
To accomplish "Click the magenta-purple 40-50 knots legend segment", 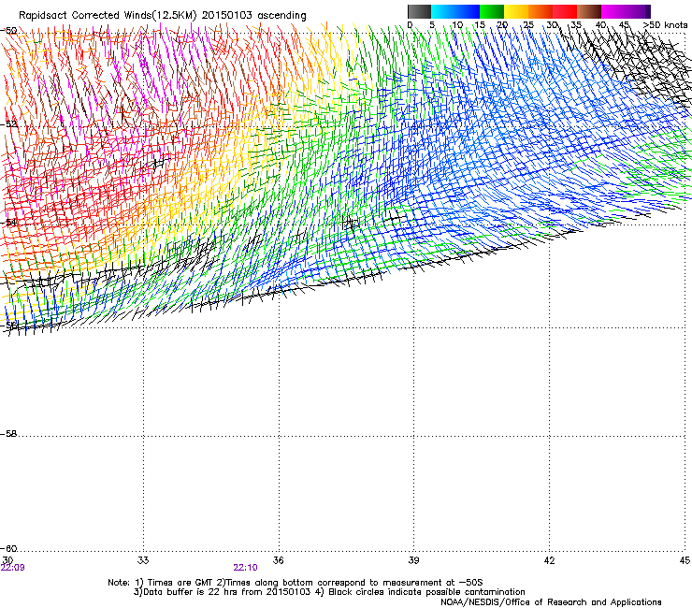I will pyautogui.click(x=626, y=11).
